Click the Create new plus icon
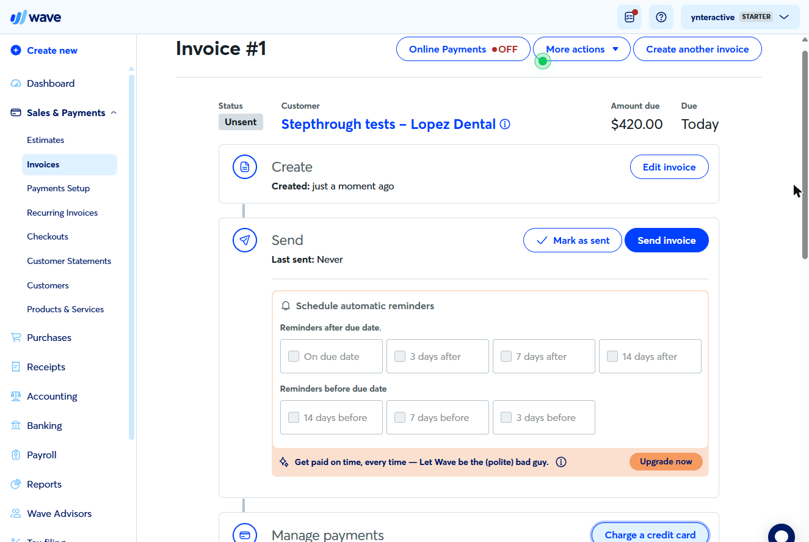Screen dimensions: 809x542 16,51
